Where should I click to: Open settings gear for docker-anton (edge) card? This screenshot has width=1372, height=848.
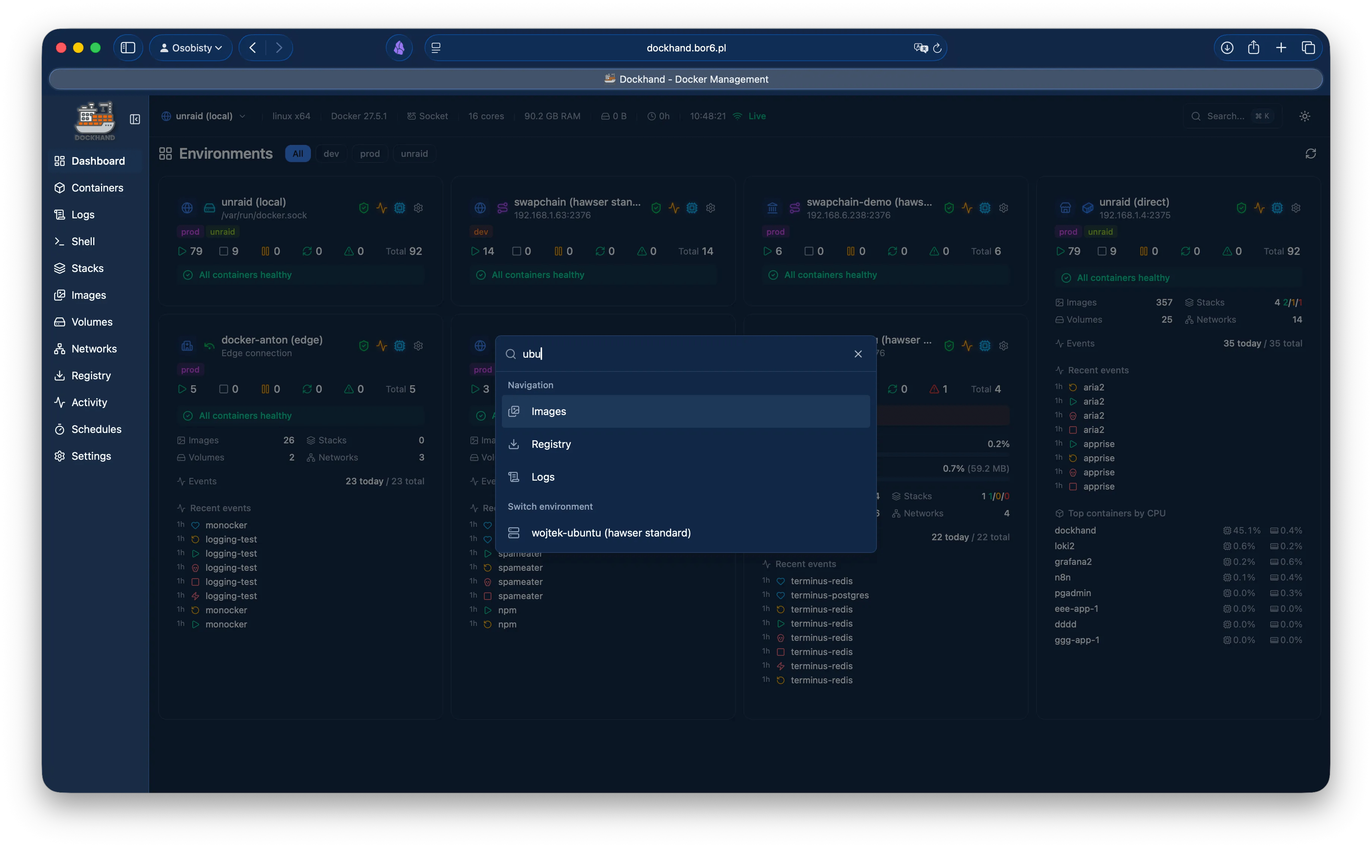(x=418, y=345)
